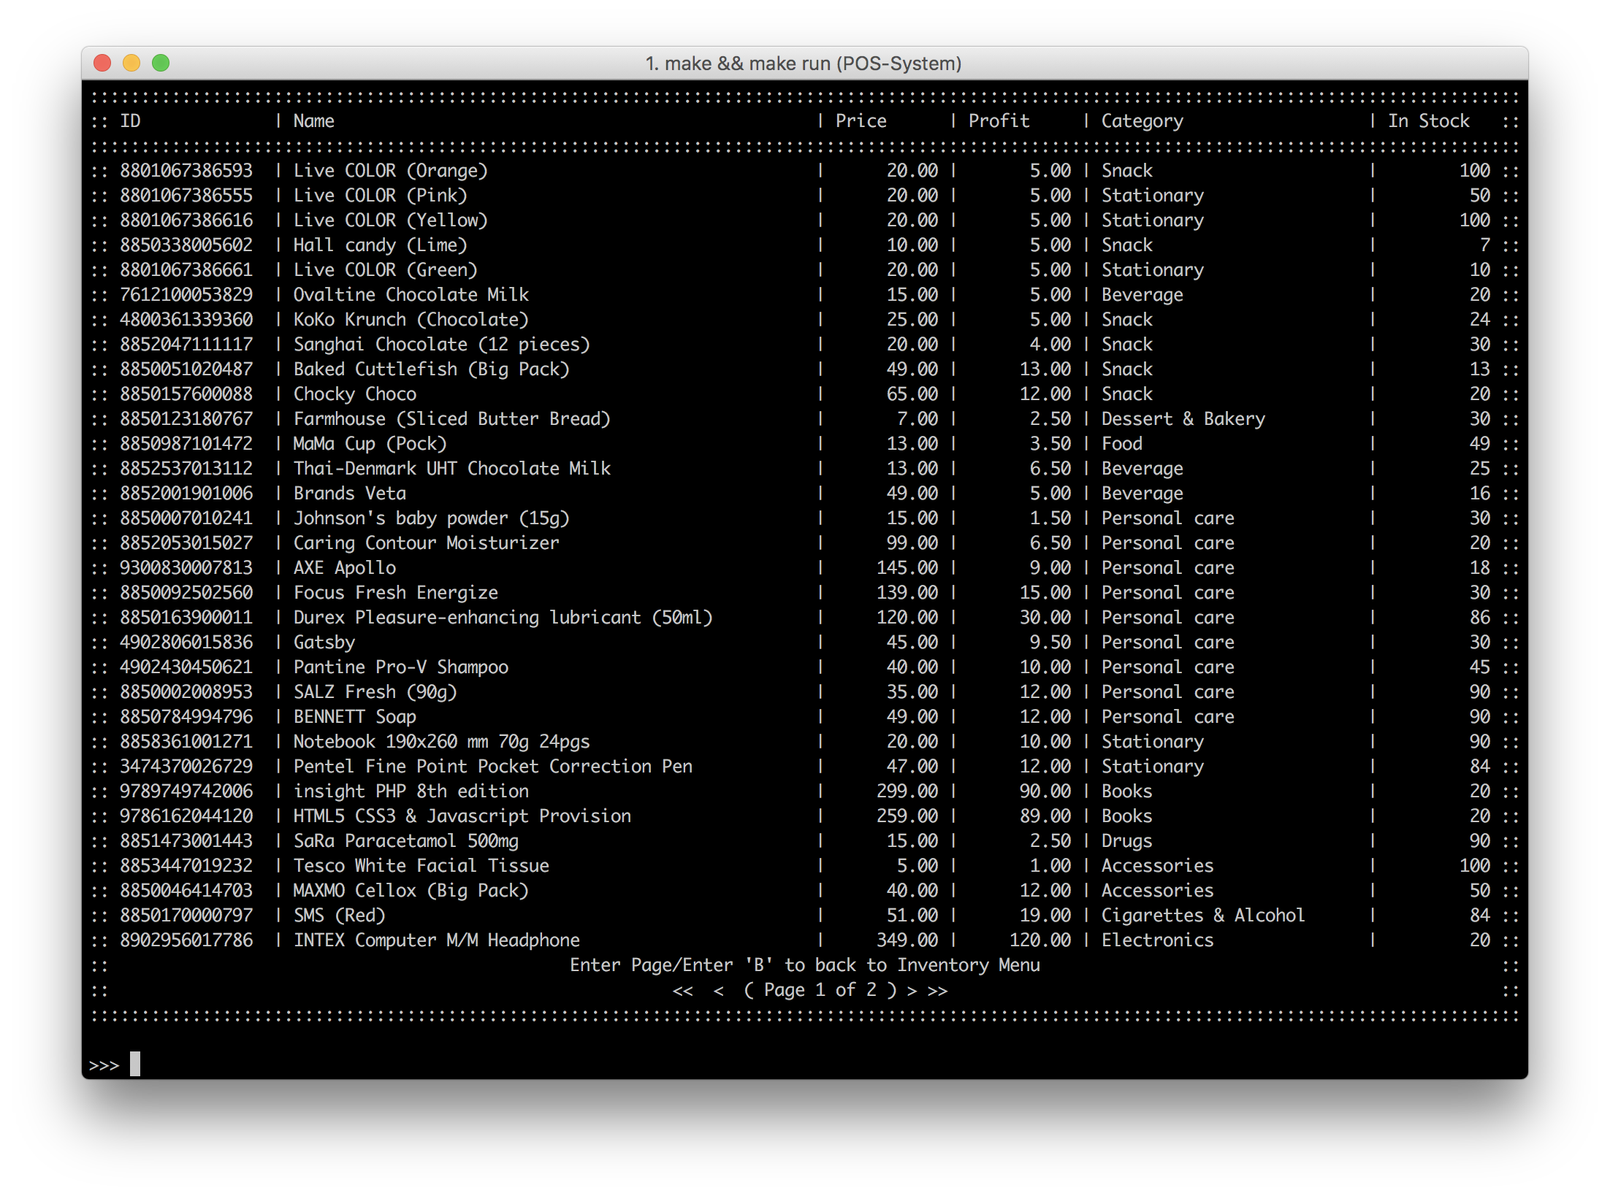
Task: Select 'Farmhouse (Sliced Butter Bread)' name
Action: pyautogui.click(x=452, y=419)
